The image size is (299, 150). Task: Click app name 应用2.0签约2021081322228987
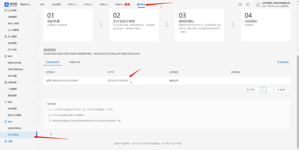coord(62,81)
